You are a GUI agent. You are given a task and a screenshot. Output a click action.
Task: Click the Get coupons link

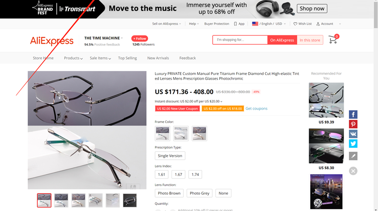tap(256, 109)
